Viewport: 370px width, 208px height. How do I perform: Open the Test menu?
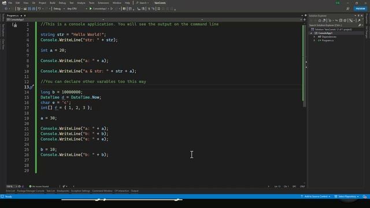[x=72, y=3]
